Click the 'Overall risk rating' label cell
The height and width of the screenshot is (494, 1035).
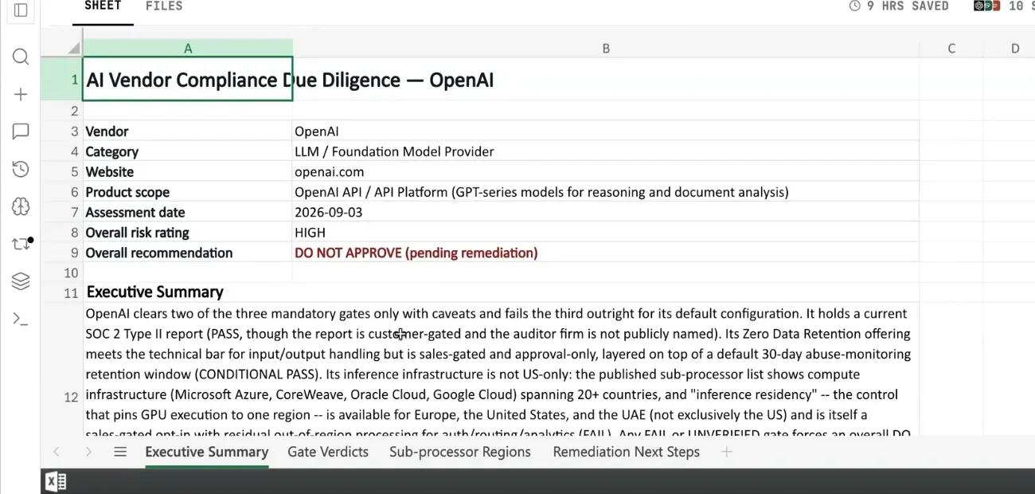pos(188,233)
